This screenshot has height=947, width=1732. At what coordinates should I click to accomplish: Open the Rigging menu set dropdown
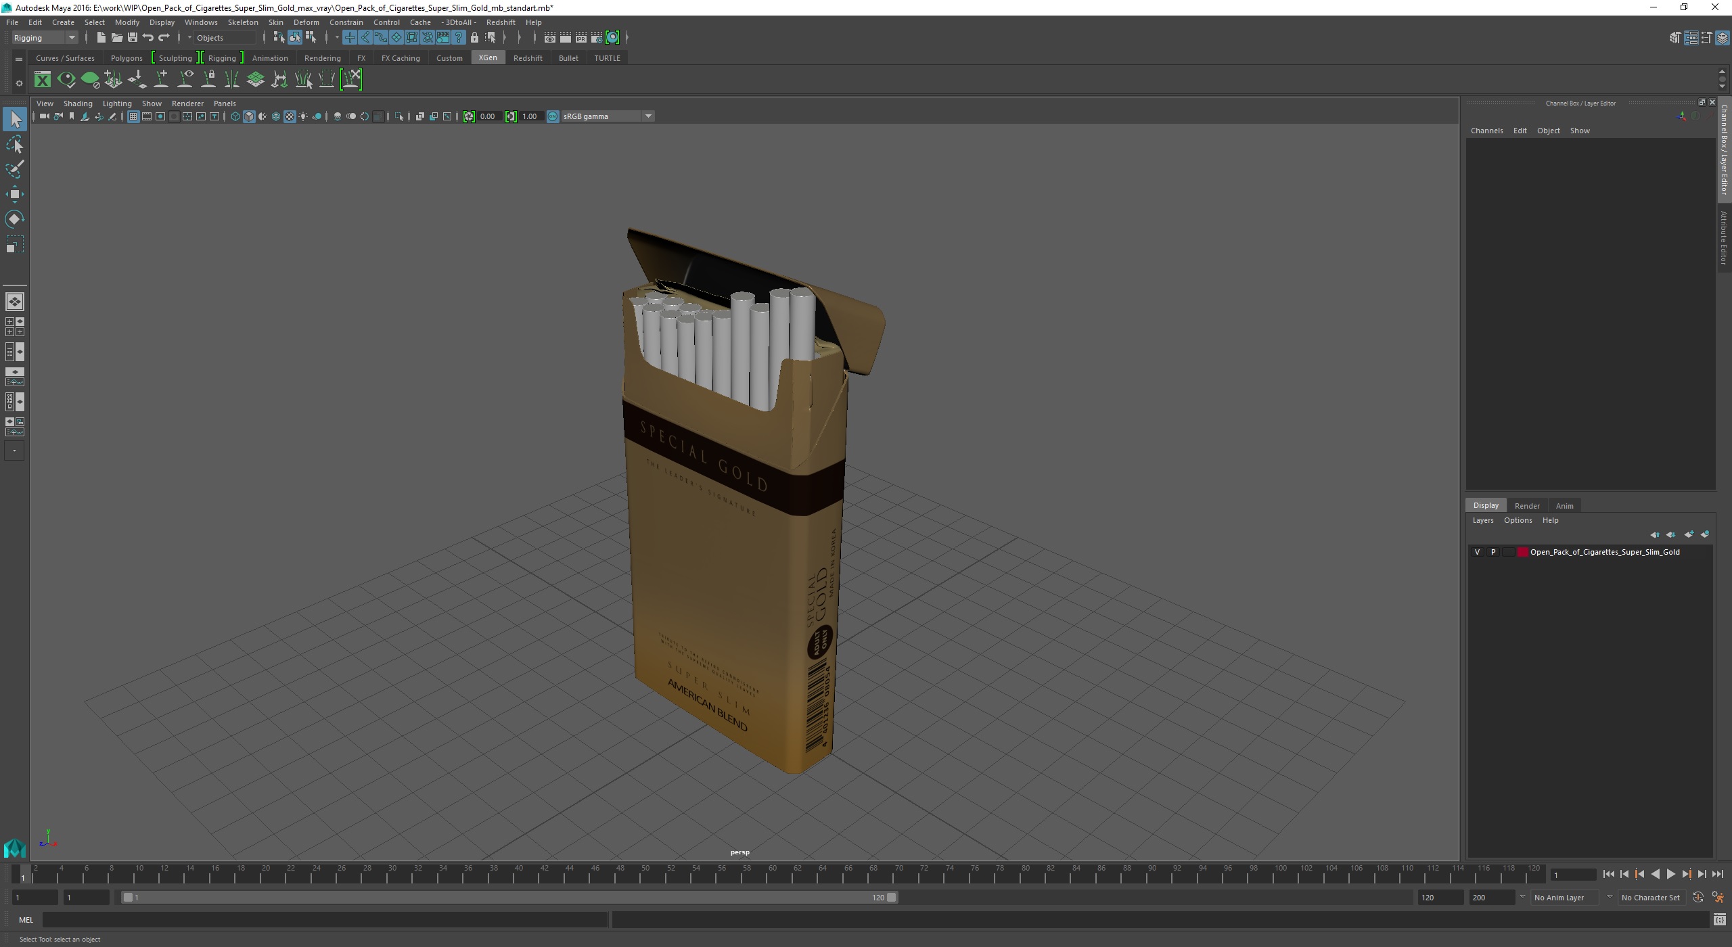pyautogui.click(x=45, y=37)
